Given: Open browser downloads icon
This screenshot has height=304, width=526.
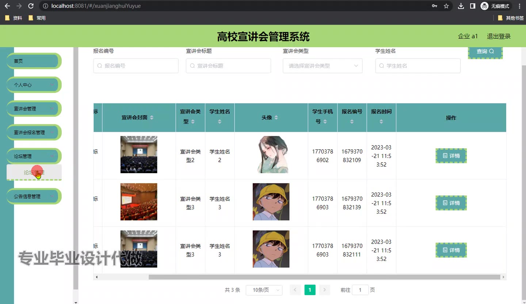Looking at the screenshot, I should click(461, 6).
